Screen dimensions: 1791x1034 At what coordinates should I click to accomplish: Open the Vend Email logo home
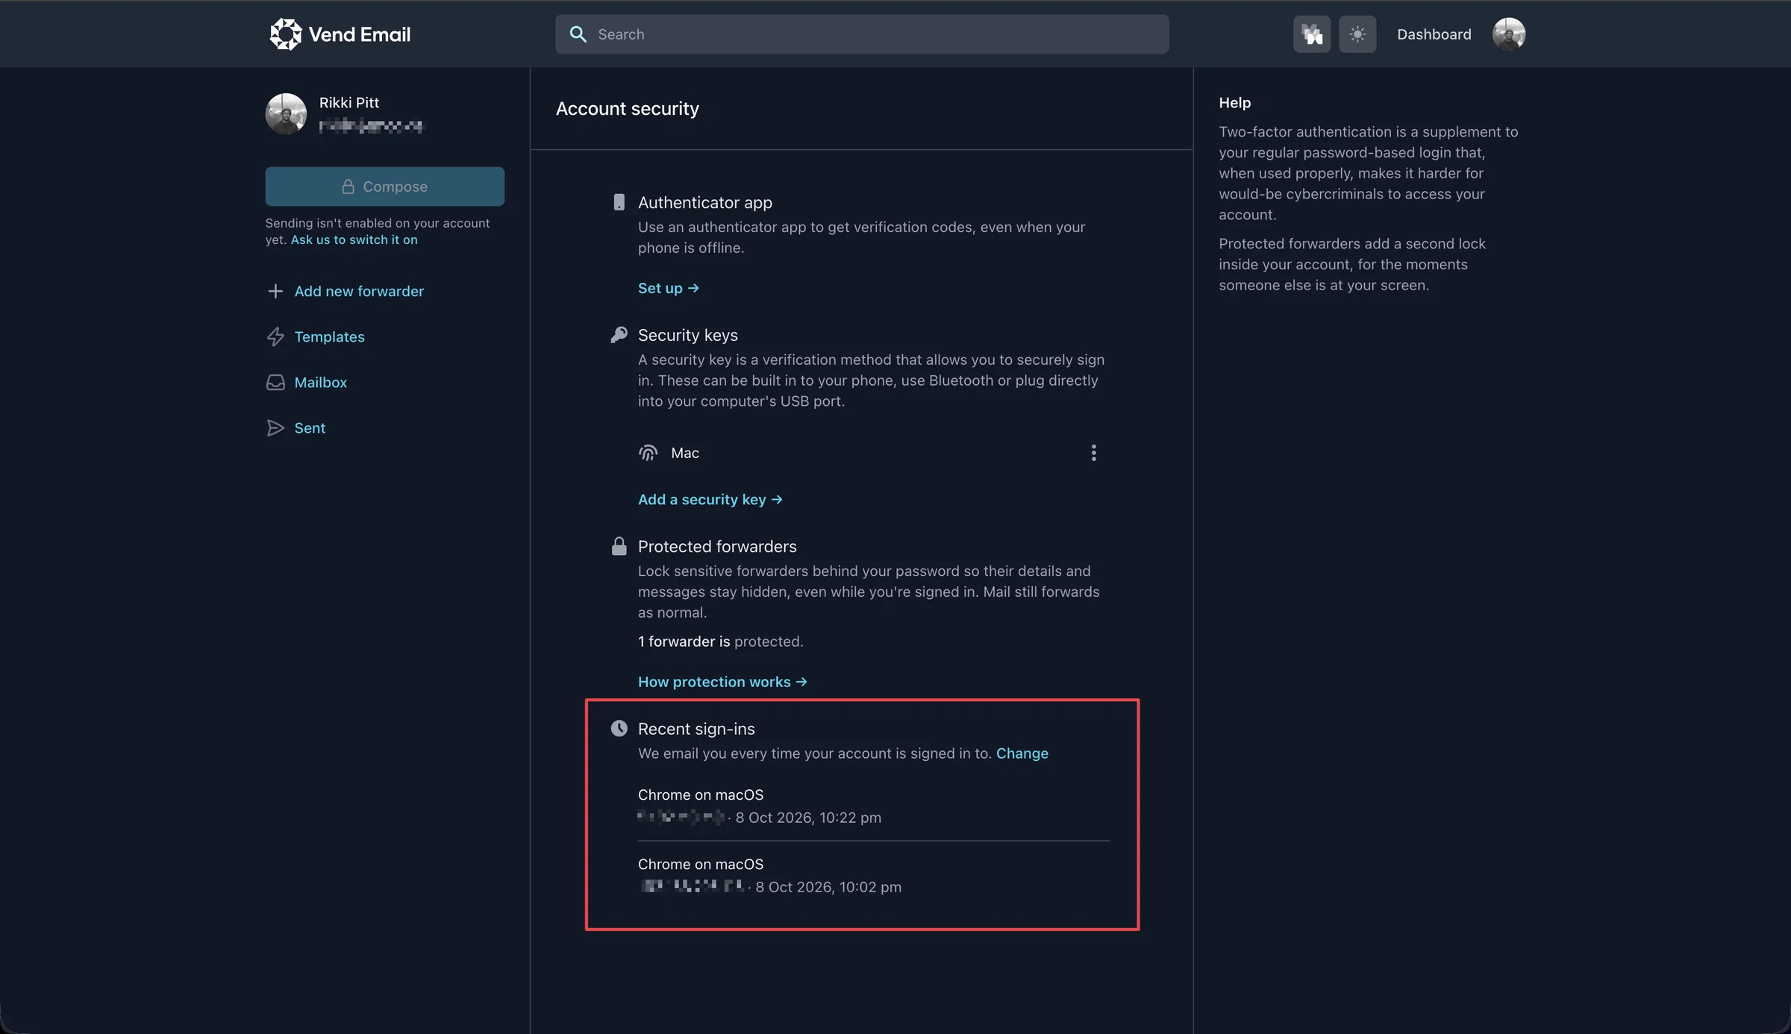(340, 34)
